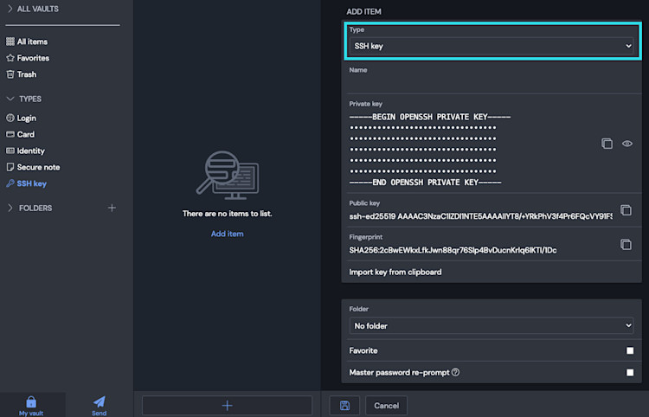Click the save disk icon button
649x417 pixels.
pos(344,406)
